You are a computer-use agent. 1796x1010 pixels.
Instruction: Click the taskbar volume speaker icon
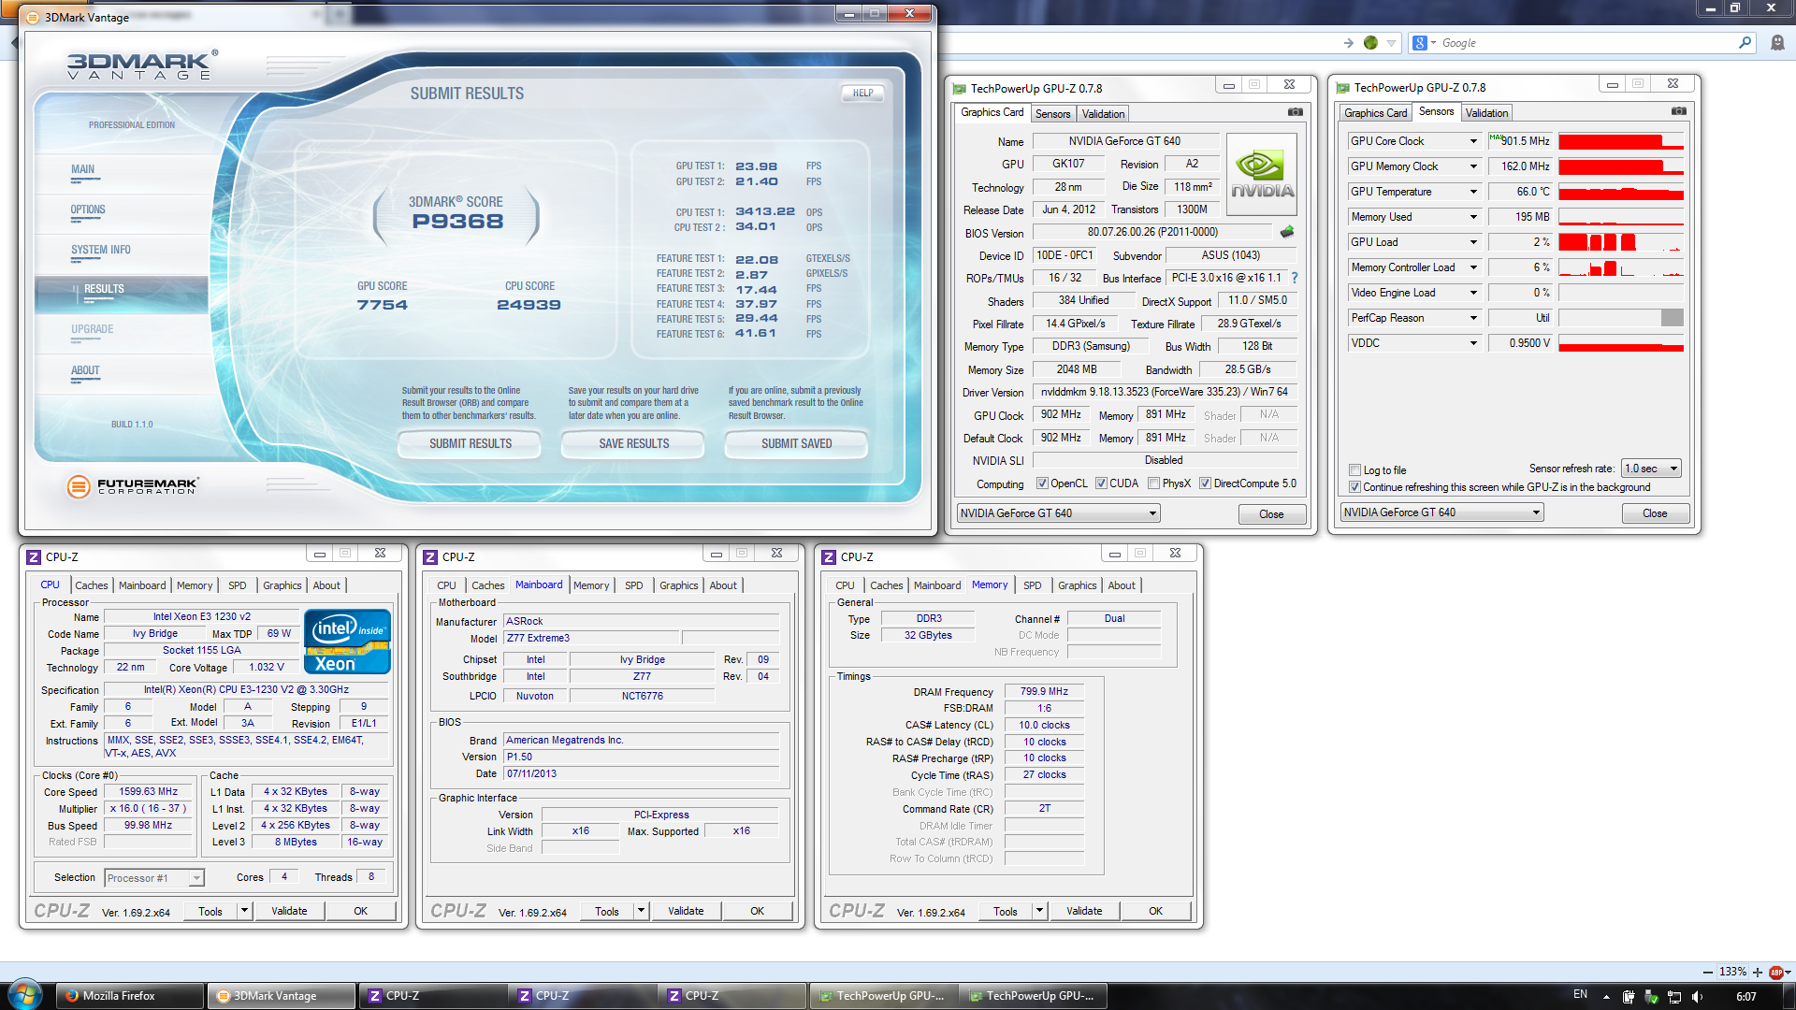coord(1697,996)
